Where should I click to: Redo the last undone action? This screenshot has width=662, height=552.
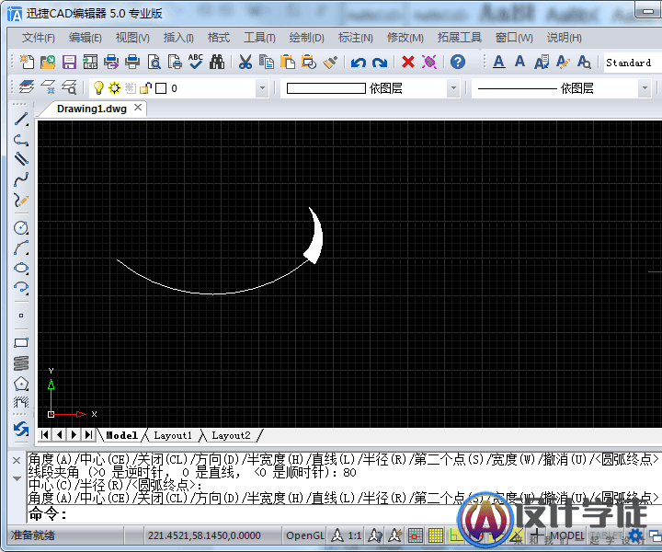click(380, 63)
